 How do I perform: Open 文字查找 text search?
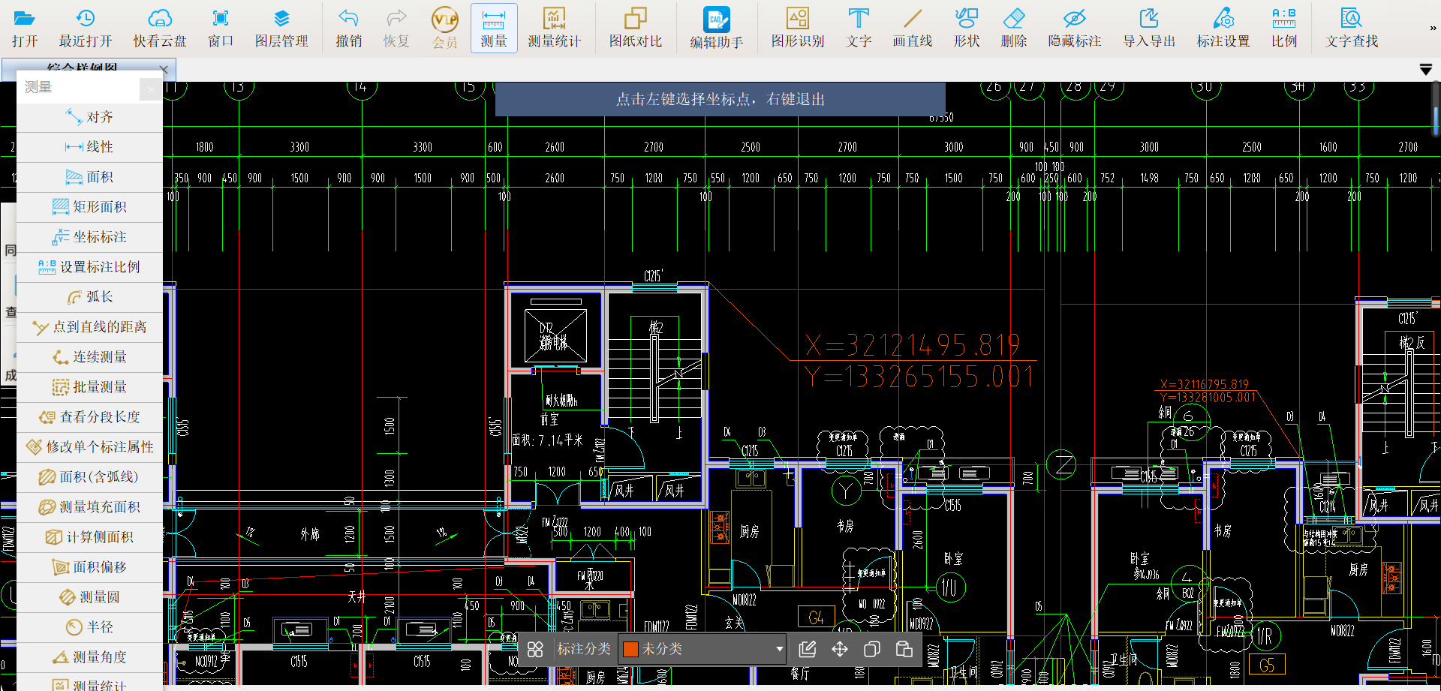click(x=1352, y=29)
